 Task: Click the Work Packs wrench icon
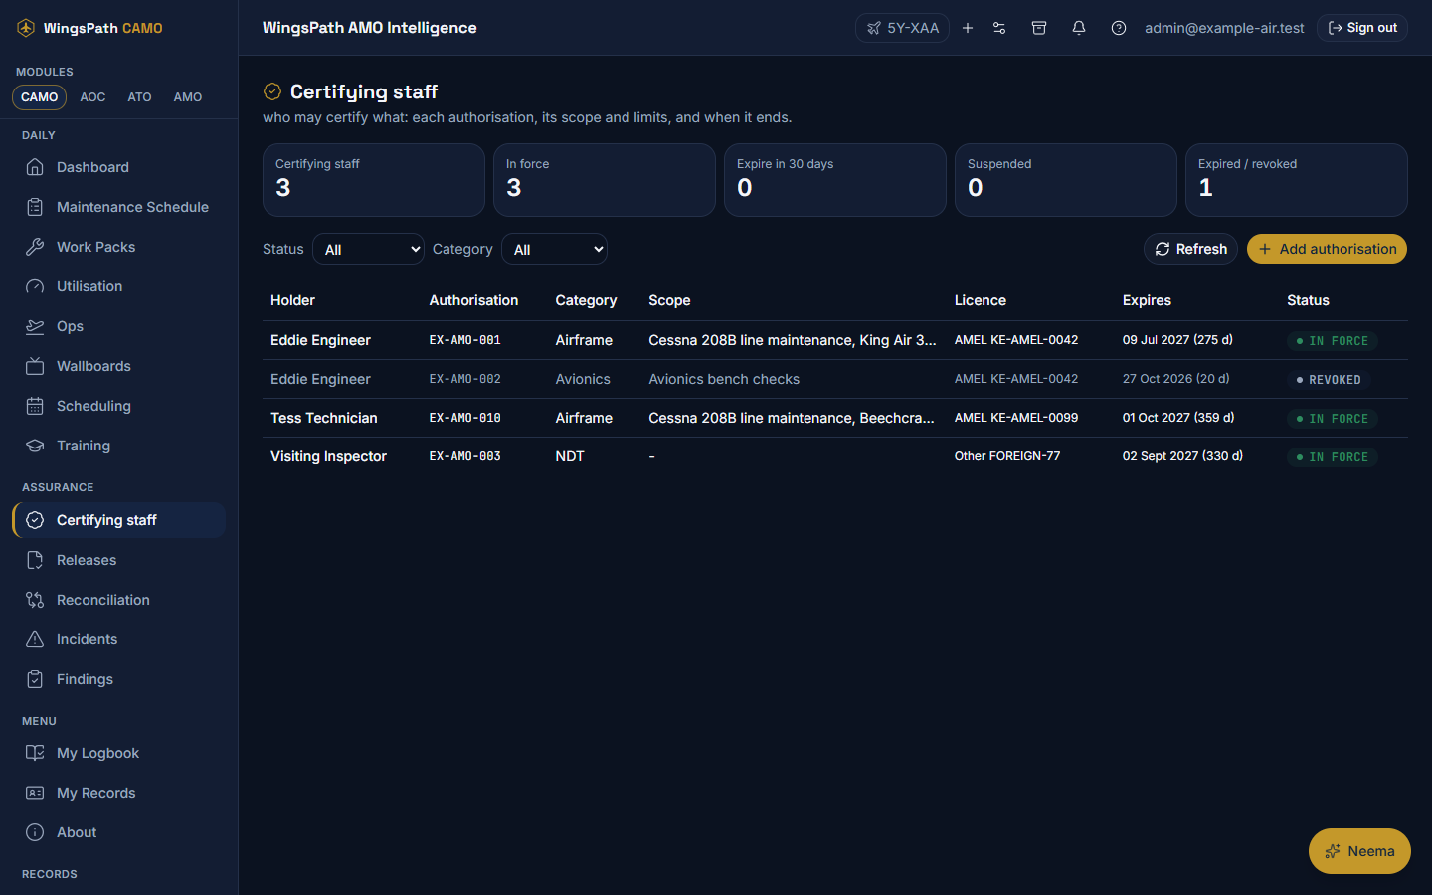(35, 247)
